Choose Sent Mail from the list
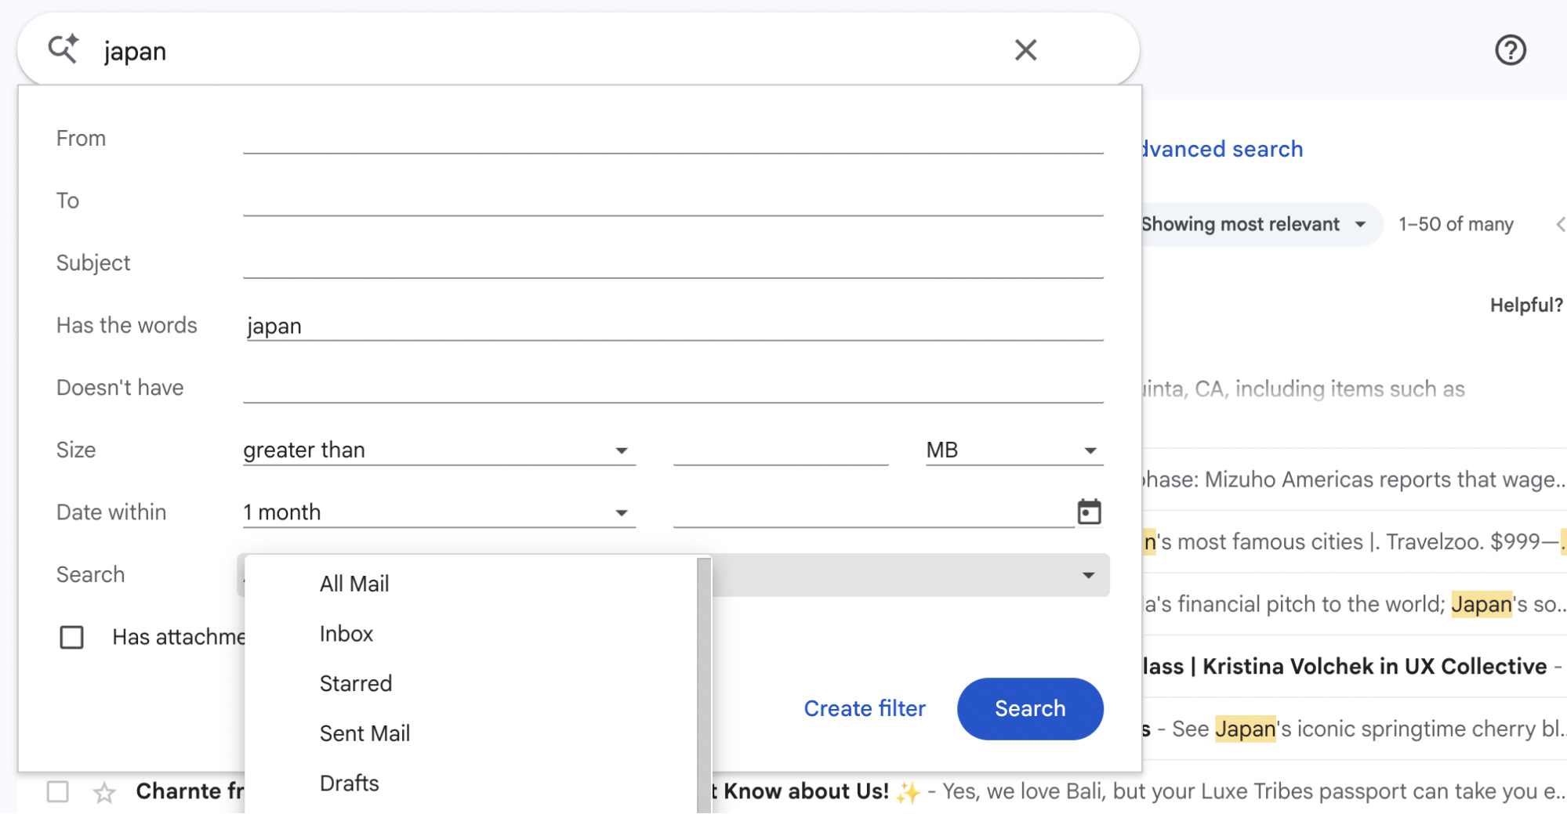Image resolution: width=1567 pixels, height=814 pixels. click(365, 733)
